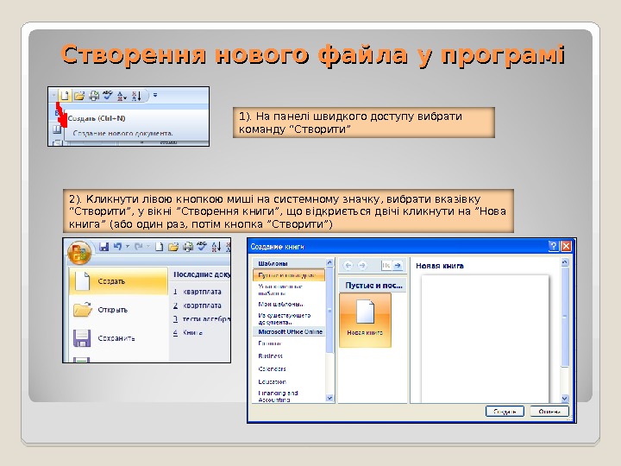
Task: Select Из существующего документа option
Action: coord(285,318)
